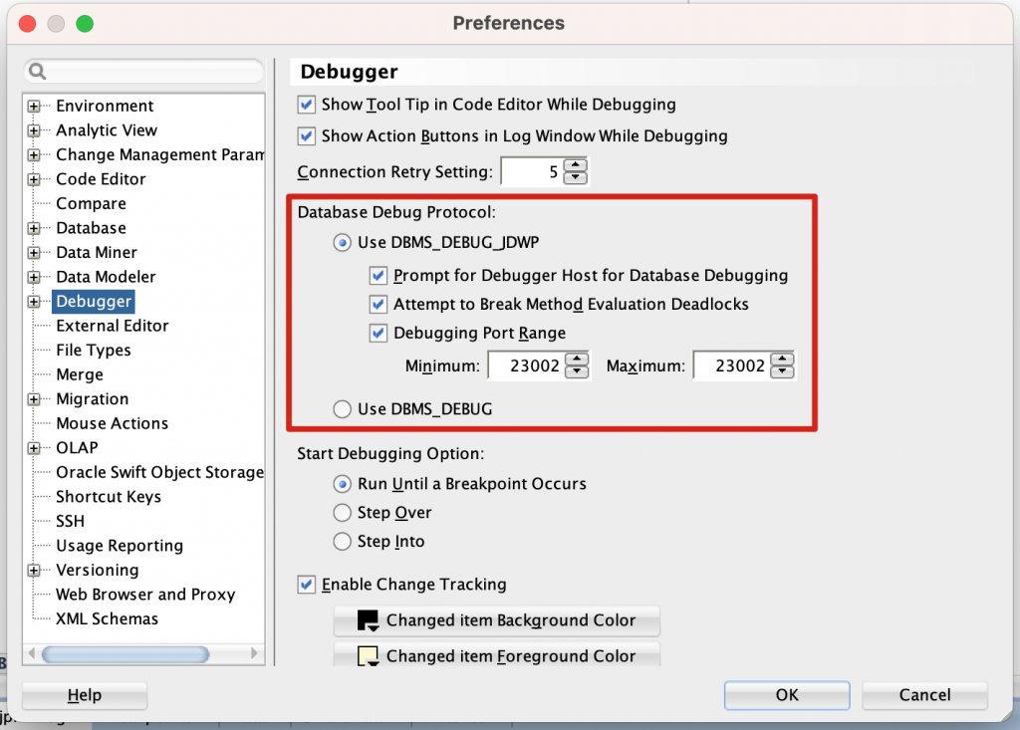
Task: Open Mouse Actions preferences
Action: (x=112, y=423)
